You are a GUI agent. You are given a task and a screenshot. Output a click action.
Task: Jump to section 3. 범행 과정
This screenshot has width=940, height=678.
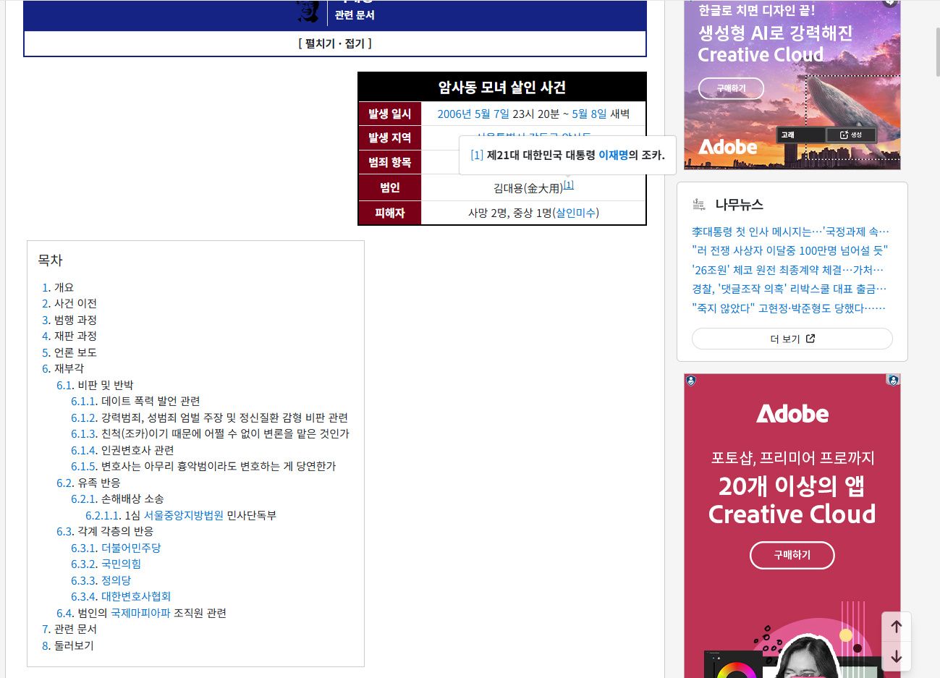(69, 320)
